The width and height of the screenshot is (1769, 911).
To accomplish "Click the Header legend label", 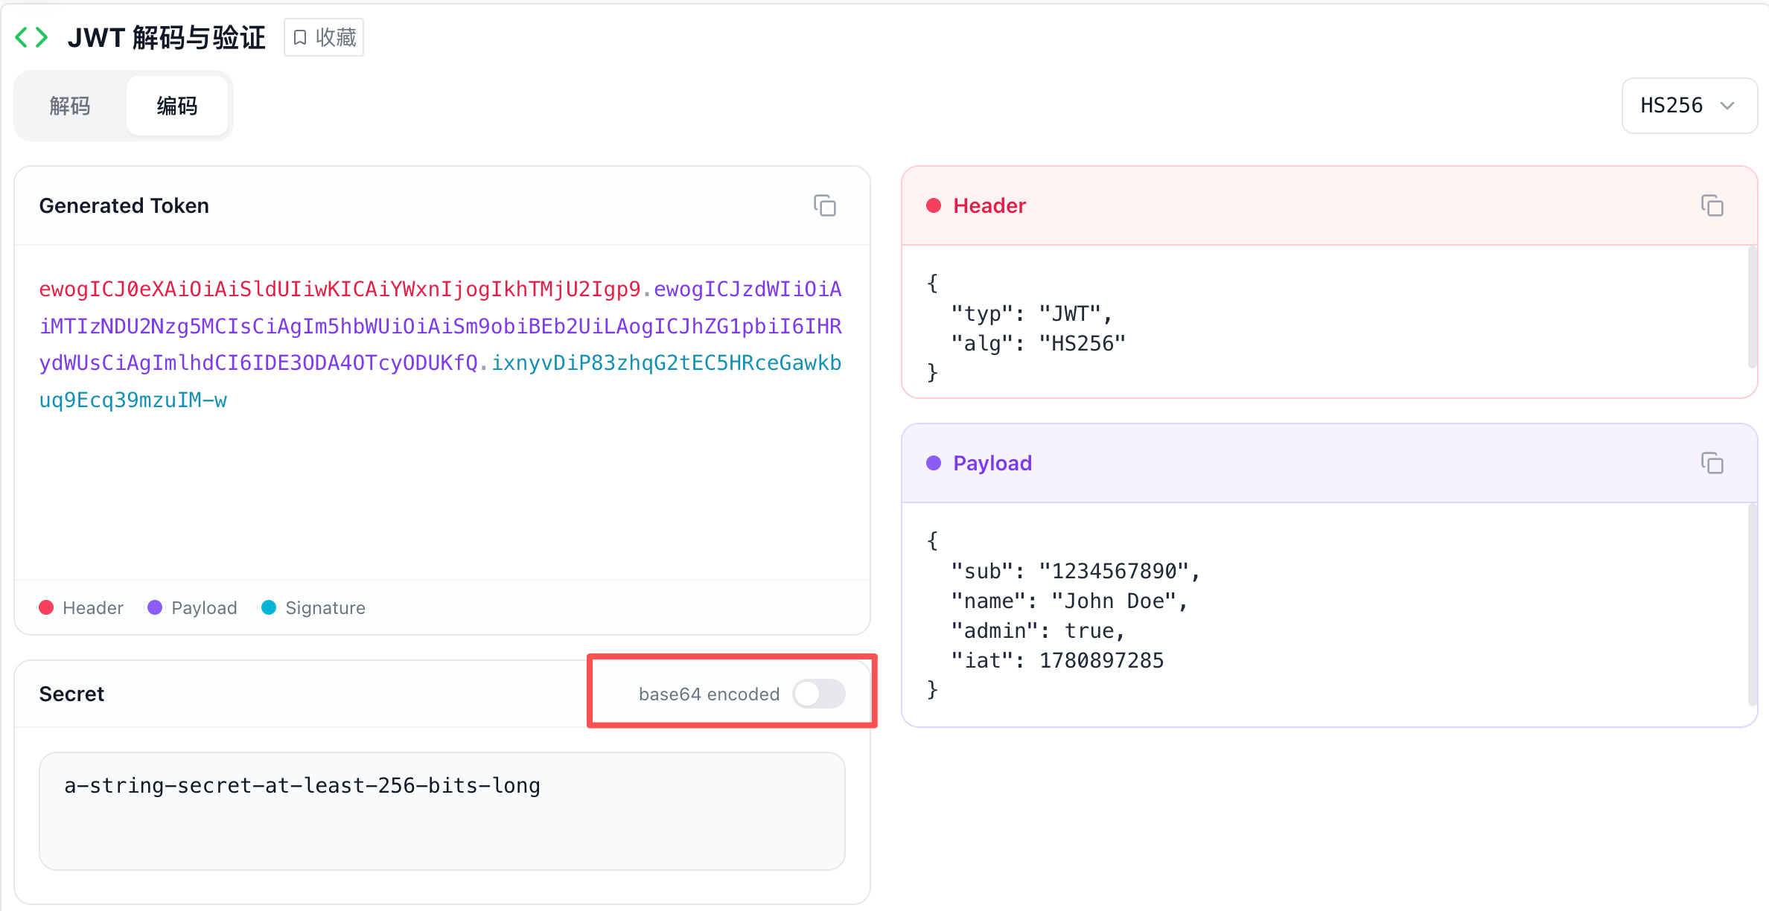I will coord(93,607).
